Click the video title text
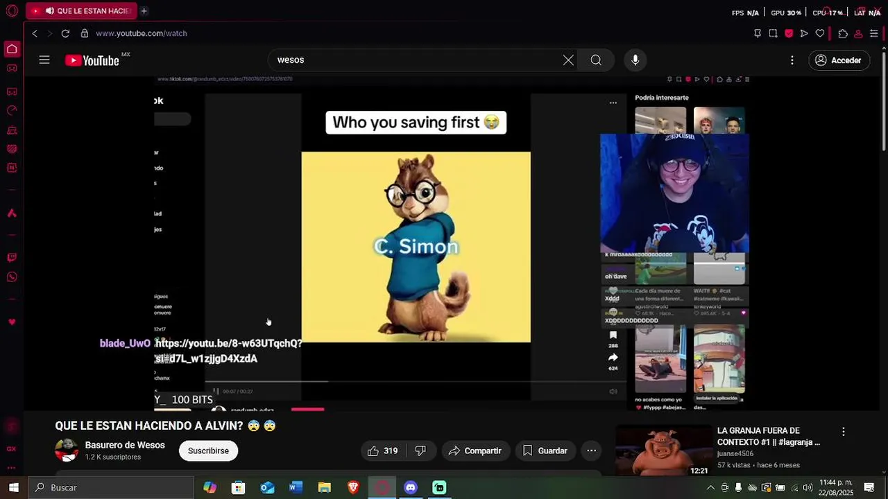 [x=165, y=426]
